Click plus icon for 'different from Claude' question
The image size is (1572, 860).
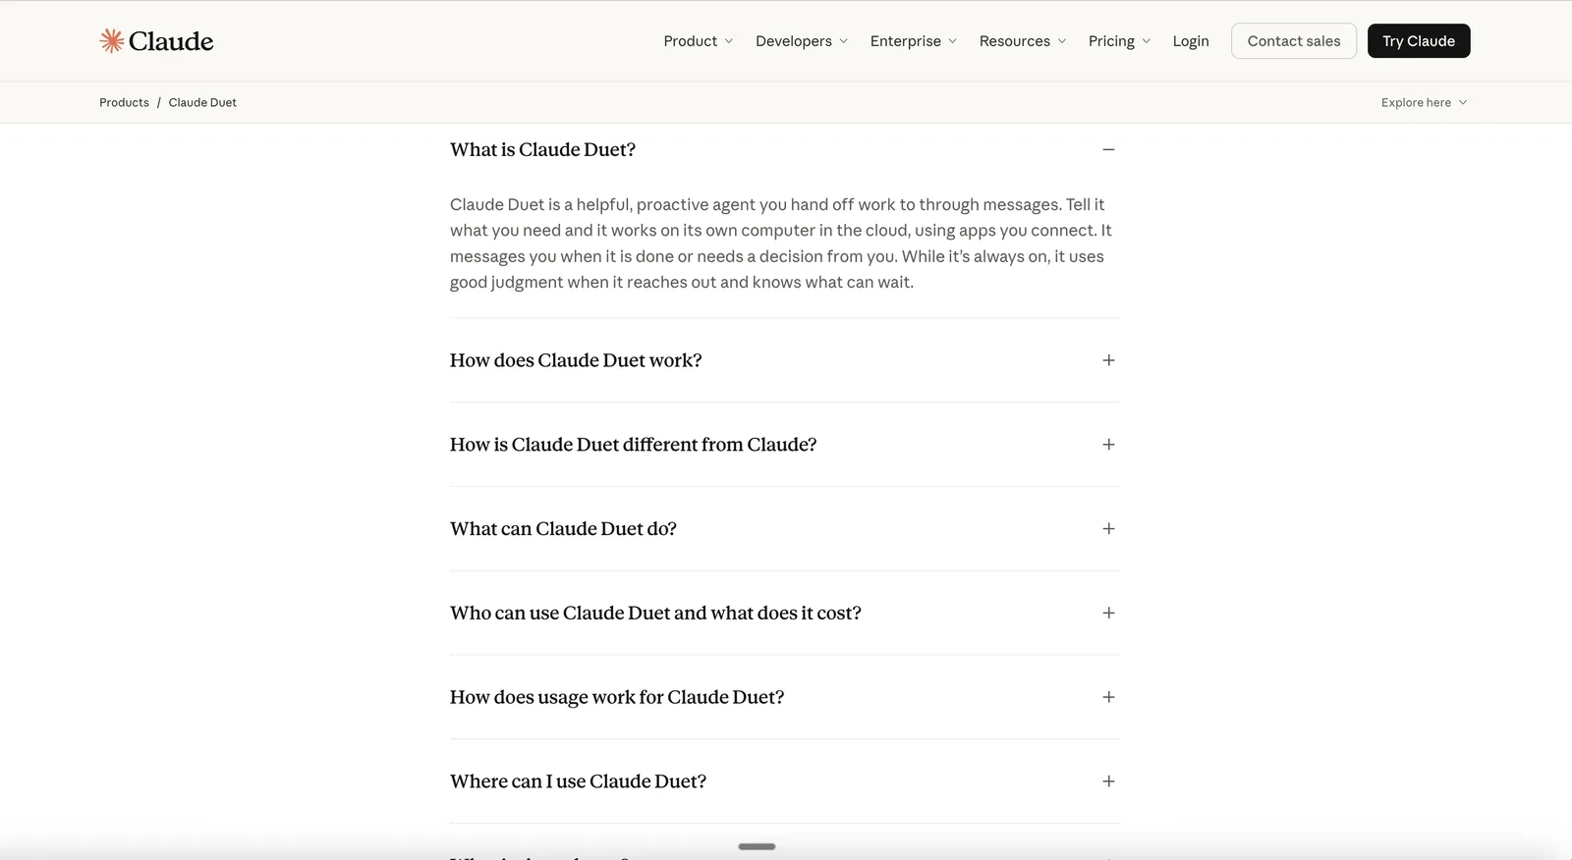[1108, 445]
